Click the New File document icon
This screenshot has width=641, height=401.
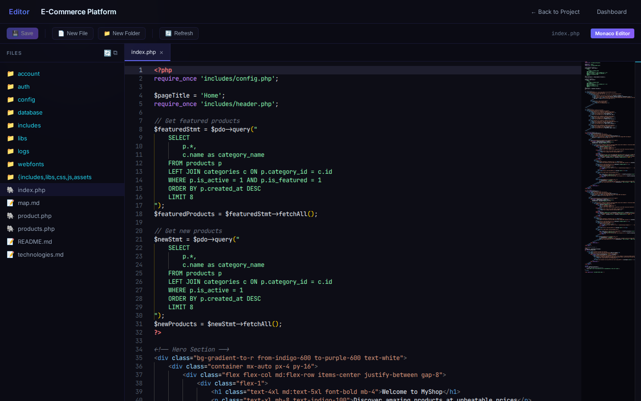61,33
